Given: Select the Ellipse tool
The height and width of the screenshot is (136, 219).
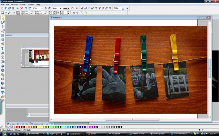Looking at the screenshot, I should coord(3,40).
